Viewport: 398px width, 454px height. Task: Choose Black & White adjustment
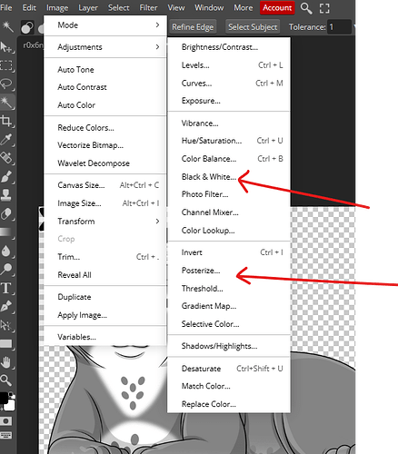click(x=209, y=177)
